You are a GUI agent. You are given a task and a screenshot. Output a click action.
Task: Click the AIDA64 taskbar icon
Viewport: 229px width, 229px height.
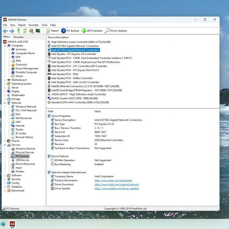point(12,224)
